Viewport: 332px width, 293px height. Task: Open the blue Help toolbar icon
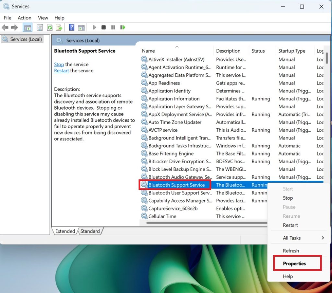[x=72, y=27]
